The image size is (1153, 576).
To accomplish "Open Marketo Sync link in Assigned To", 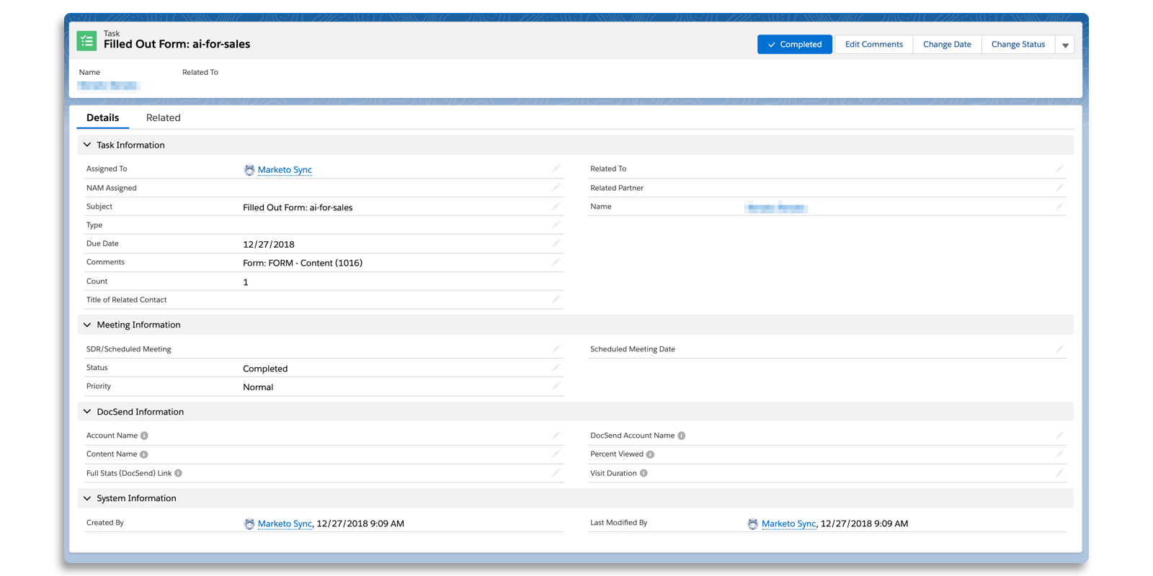I will click(x=285, y=170).
